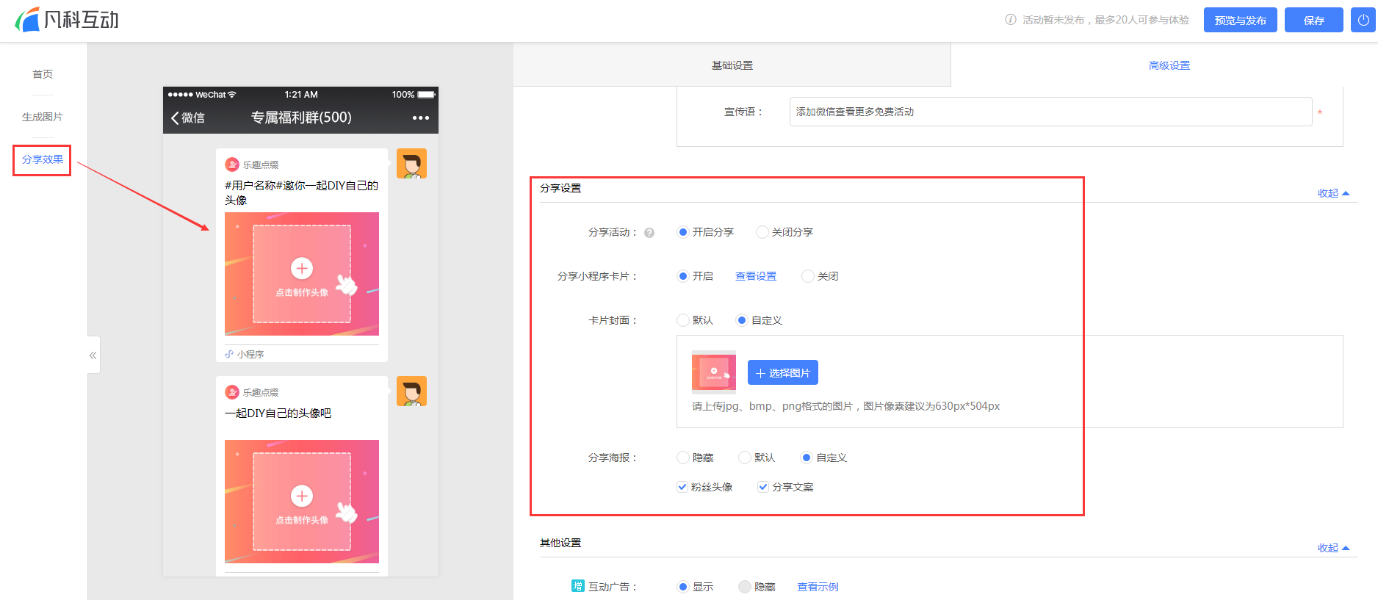This screenshot has width=1378, height=600.
Task: Open the 查看示例 link
Action: pyautogui.click(x=818, y=587)
